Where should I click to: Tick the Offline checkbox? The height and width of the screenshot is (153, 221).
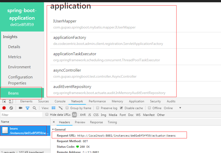150,108
